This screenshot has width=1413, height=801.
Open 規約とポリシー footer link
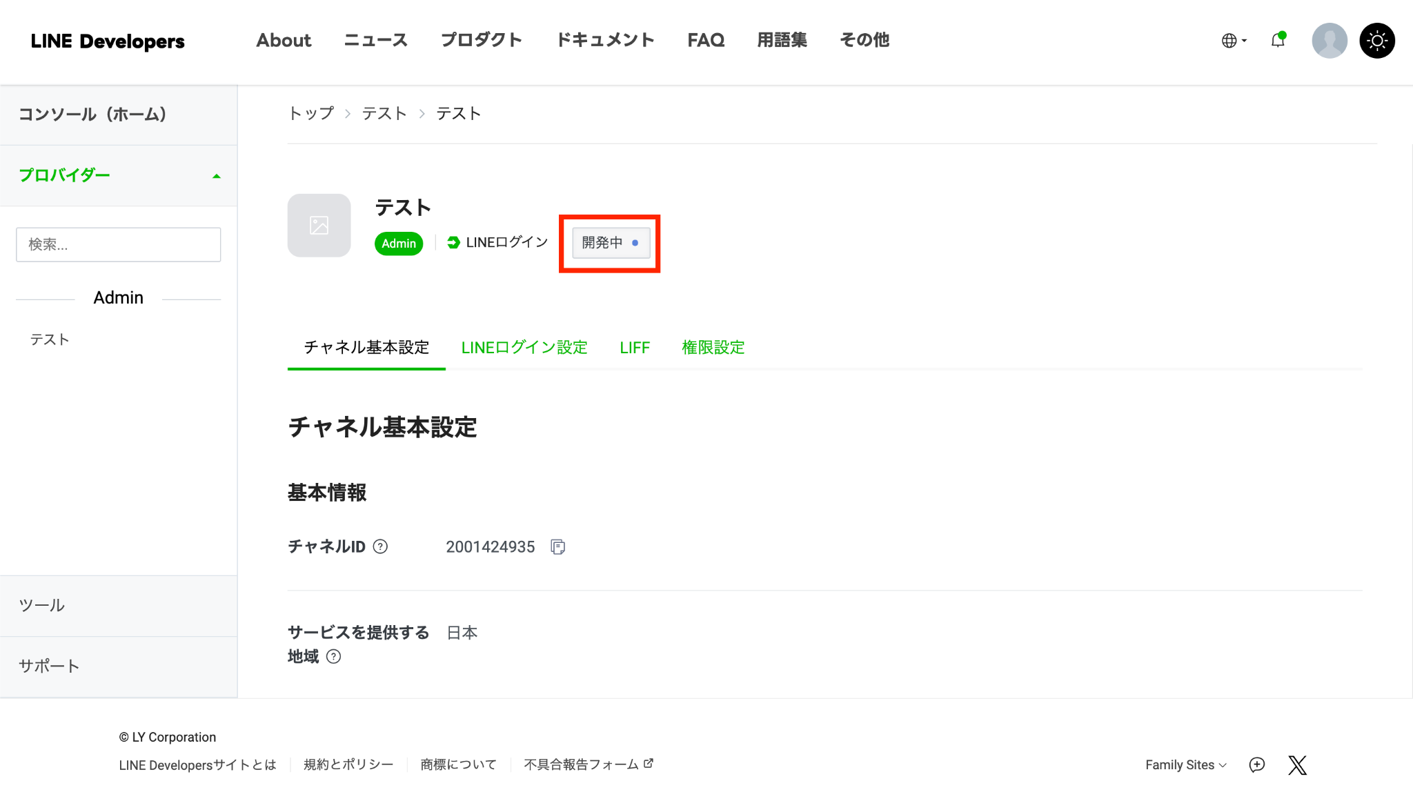348,765
